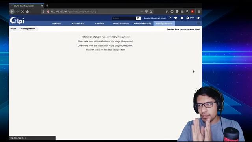Image resolution: width=252 pixels, height=142 pixels.
Task: Open GLPI saved searches star icon
Action: click(x=176, y=18)
